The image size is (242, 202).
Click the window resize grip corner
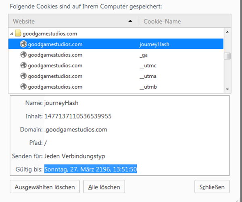[x=239, y=200]
